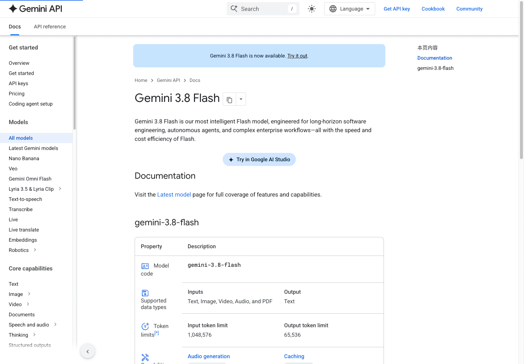Open the copy page options dropdown arrow
The width and height of the screenshot is (524, 364).
tap(241, 99)
